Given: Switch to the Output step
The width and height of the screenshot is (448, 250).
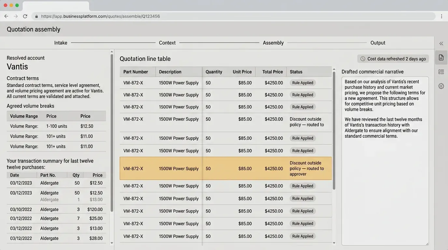Looking at the screenshot, I should point(378,43).
